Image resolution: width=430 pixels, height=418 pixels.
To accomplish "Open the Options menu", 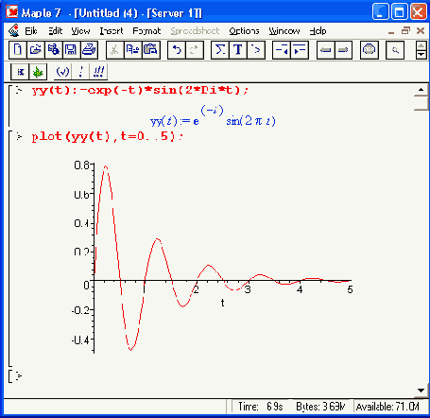I will click(x=244, y=31).
